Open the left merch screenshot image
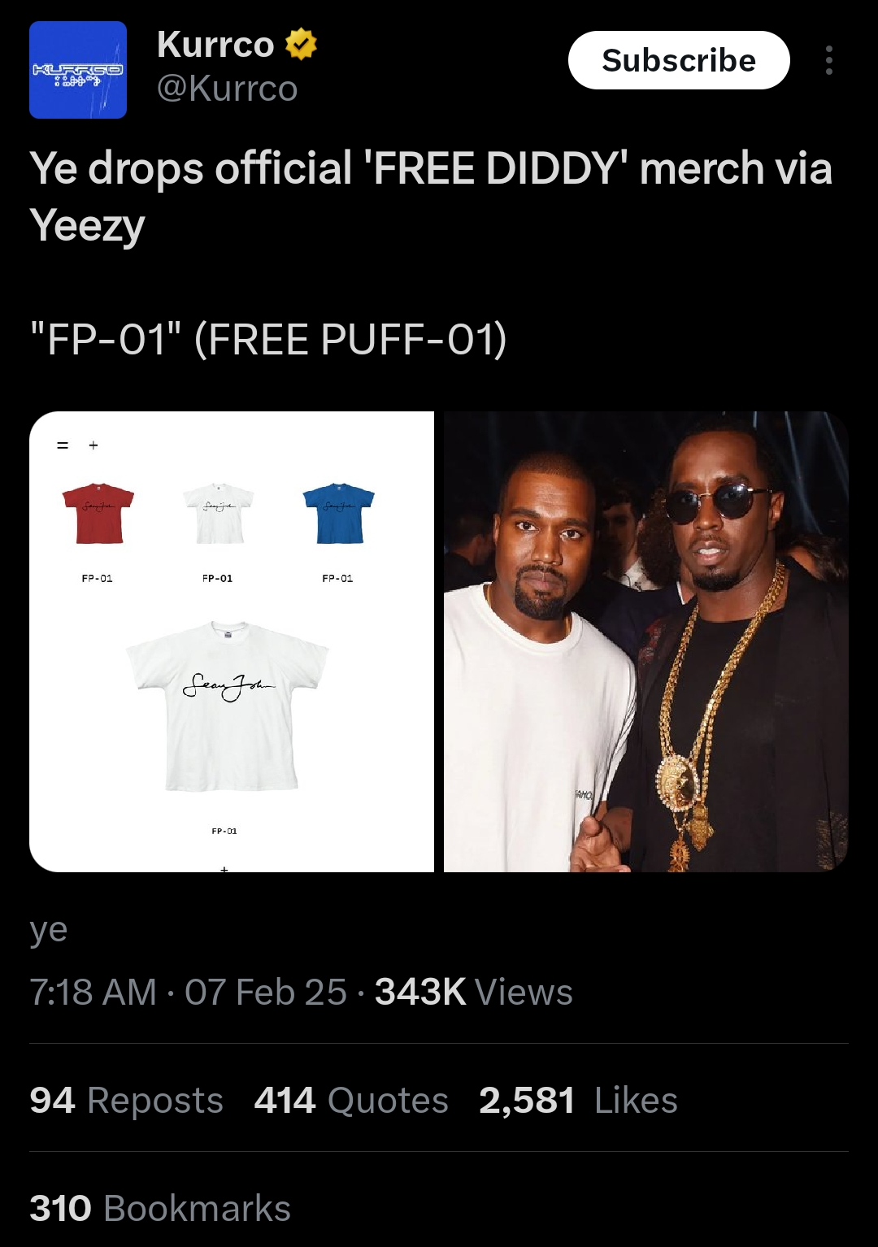878x1247 pixels. click(232, 641)
